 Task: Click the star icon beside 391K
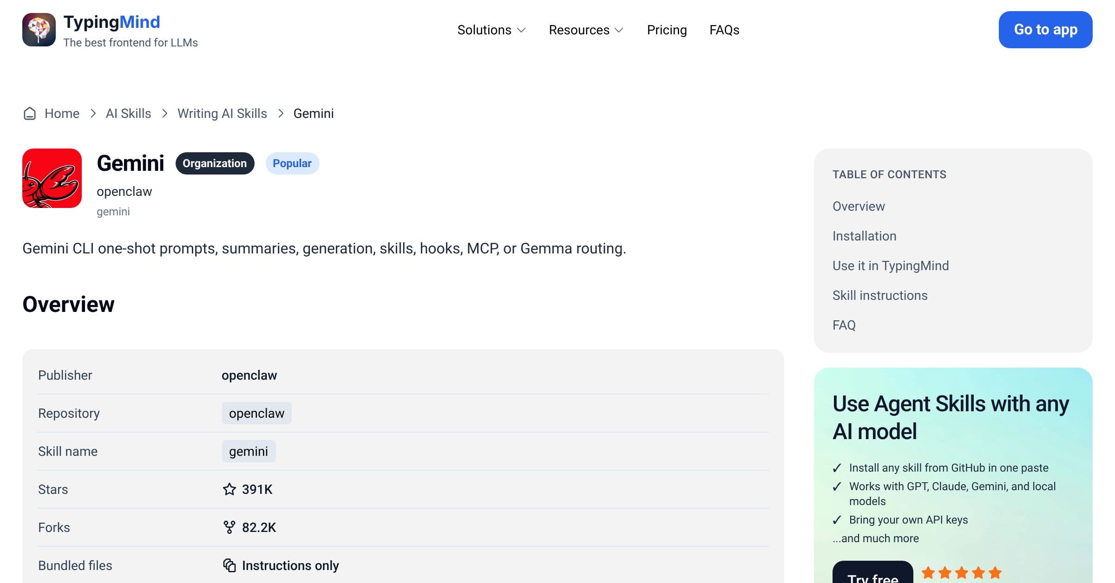230,489
